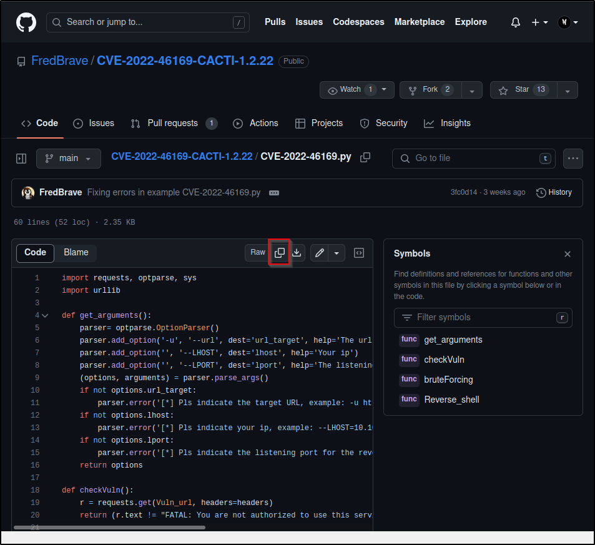Screen dimensions: 595x545
Task: Collapse get_arguments function at line 4
Action: (x=45, y=316)
